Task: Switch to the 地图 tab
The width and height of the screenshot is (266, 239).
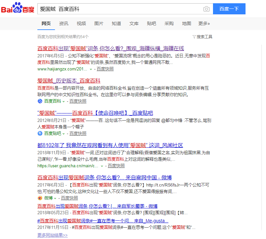Action: (187, 23)
